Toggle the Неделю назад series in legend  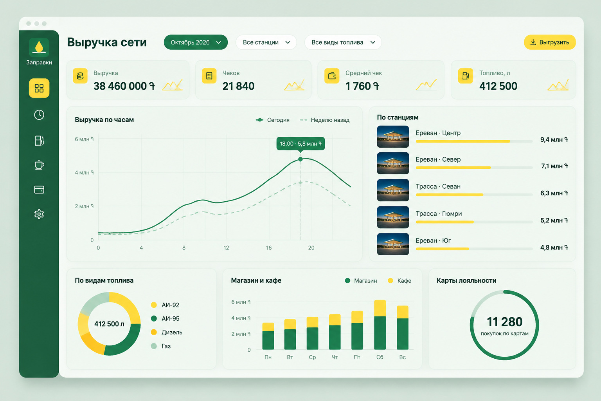pos(324,120)
